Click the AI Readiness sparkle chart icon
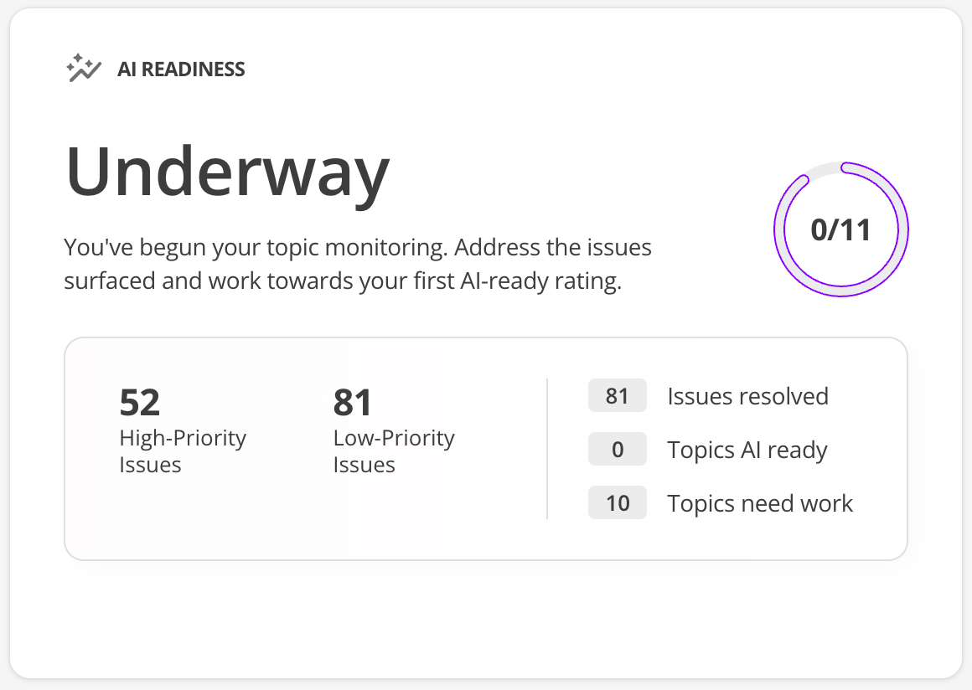 pyautogui.click(x=83, y=69)
